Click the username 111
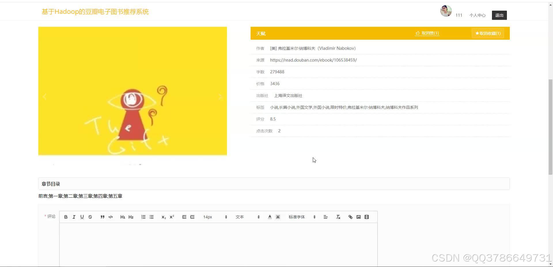Viewport: 553px width, 267px height. click(459, 15)
